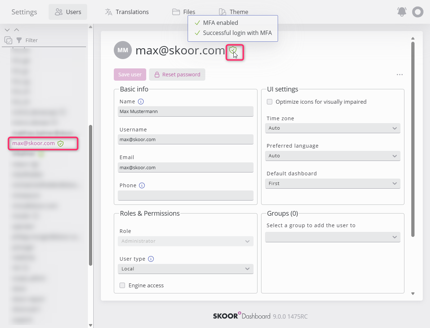
Task: Click the select-all icon left of Filter
Action: coord(8,40)
